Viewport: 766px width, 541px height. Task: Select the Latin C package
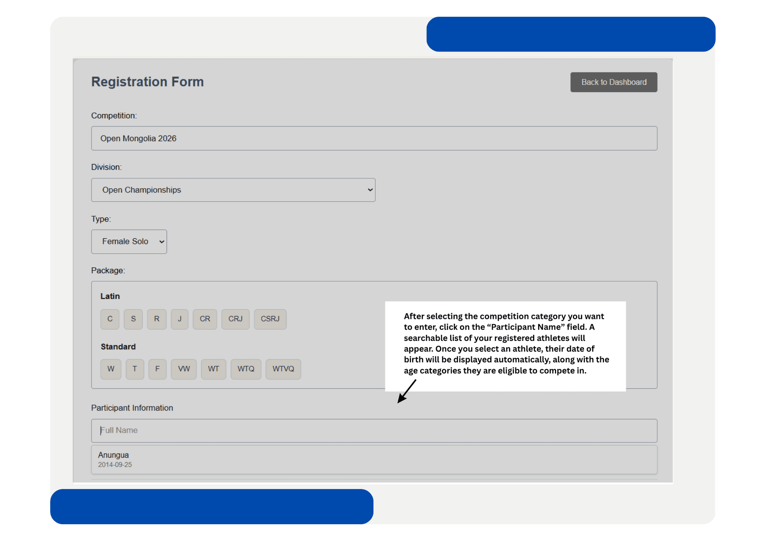click(110, 319)
